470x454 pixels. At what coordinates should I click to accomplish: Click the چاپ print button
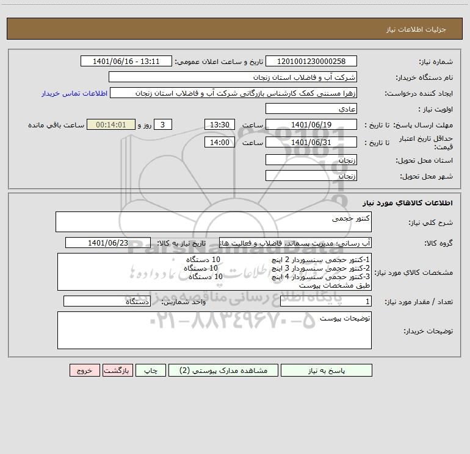pos(151,370)
